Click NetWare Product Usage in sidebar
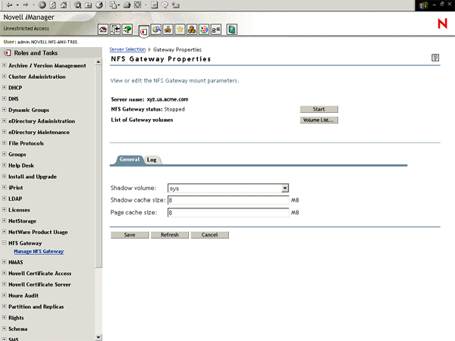This screenshot has width=455, height=341. 38,232
